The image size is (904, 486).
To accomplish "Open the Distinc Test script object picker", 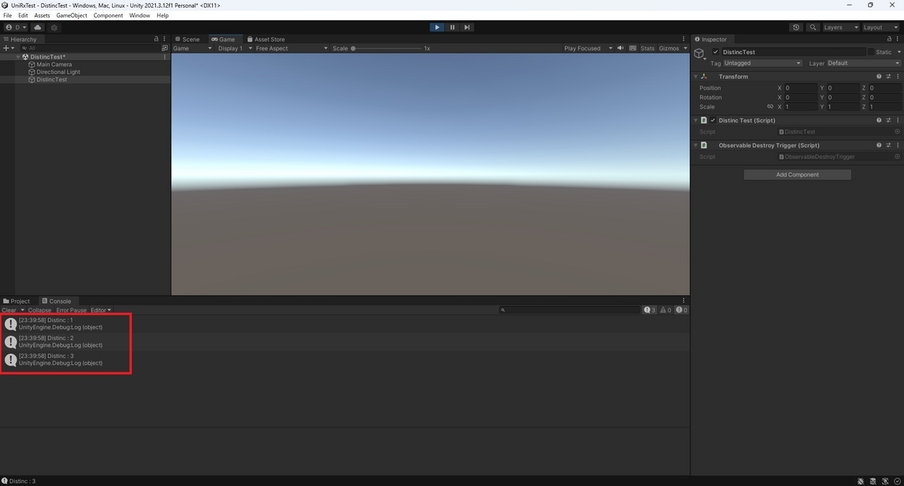I will point(896,132).
